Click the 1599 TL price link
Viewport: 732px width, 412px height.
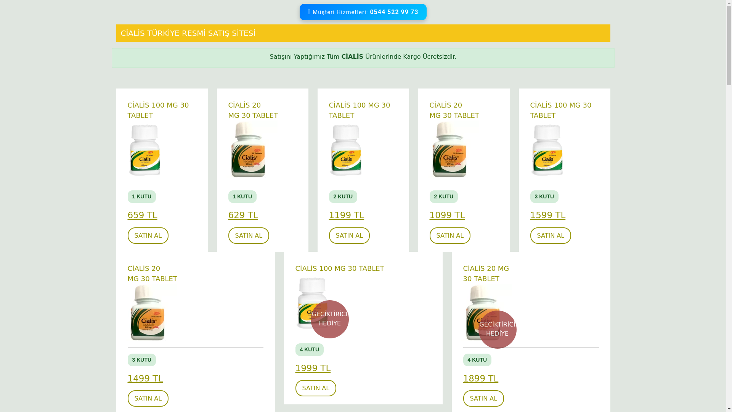pyautogui.click(x=547, y=215)
